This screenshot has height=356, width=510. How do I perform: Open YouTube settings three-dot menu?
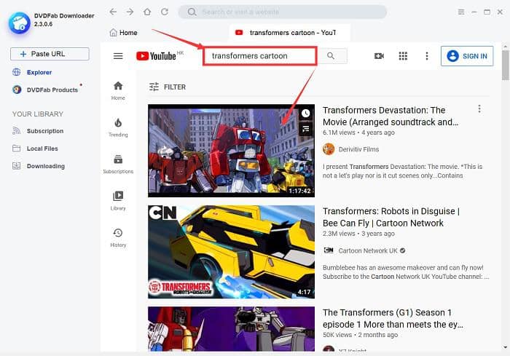[x=427, y=56]
